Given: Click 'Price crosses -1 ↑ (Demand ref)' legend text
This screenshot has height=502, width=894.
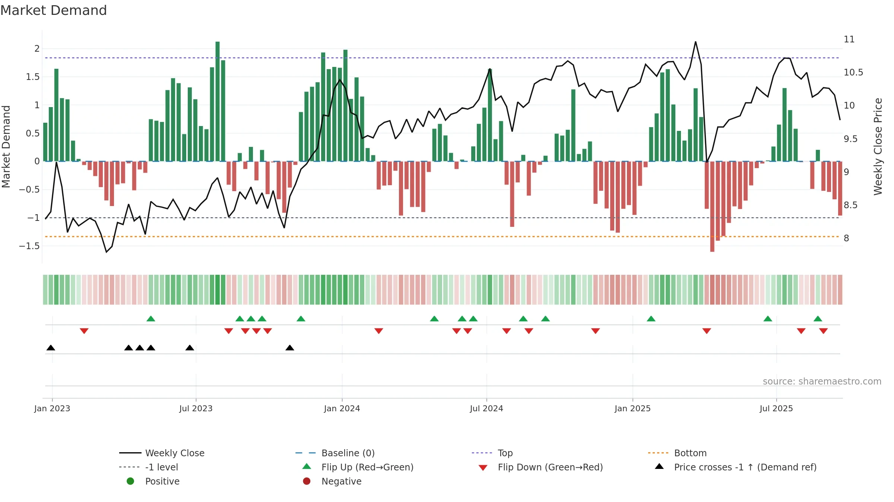Looking at the screenshot, I should pos(745,467).
